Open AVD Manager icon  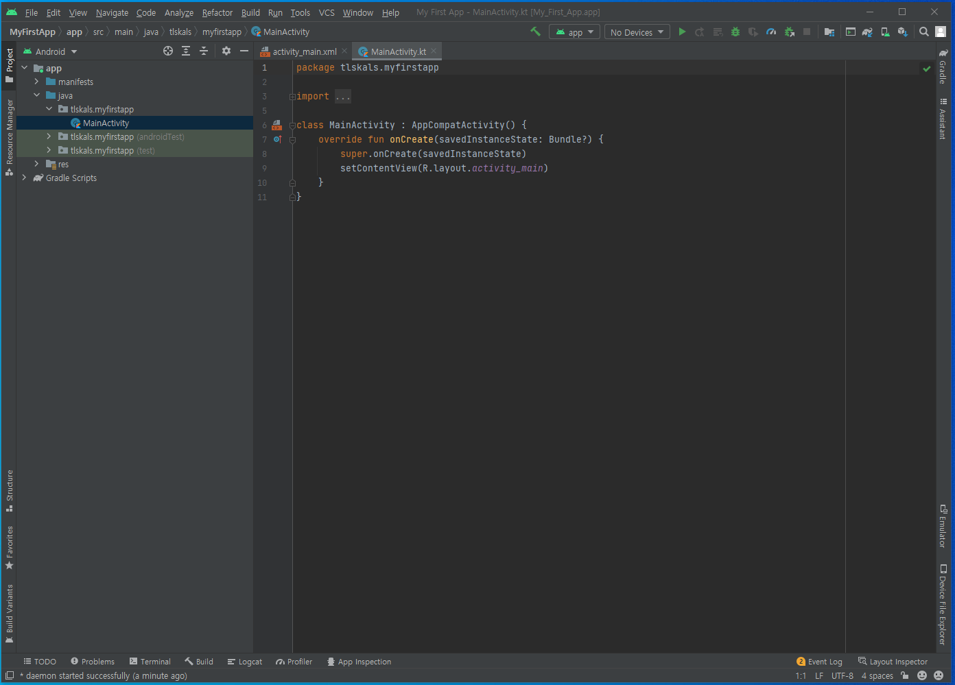pyautogui.click(x=885, y=32)
